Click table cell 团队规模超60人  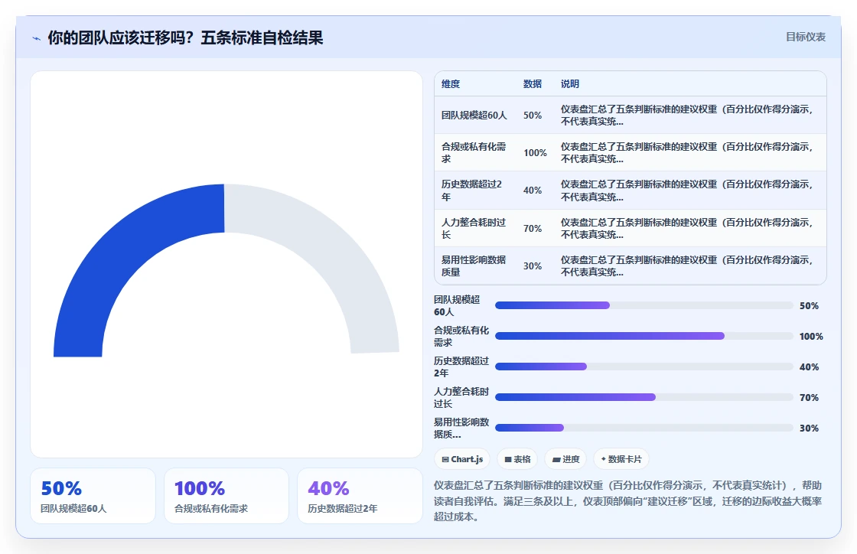pos(474,116)
